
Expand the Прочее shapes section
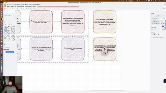[x=5, y=45]
